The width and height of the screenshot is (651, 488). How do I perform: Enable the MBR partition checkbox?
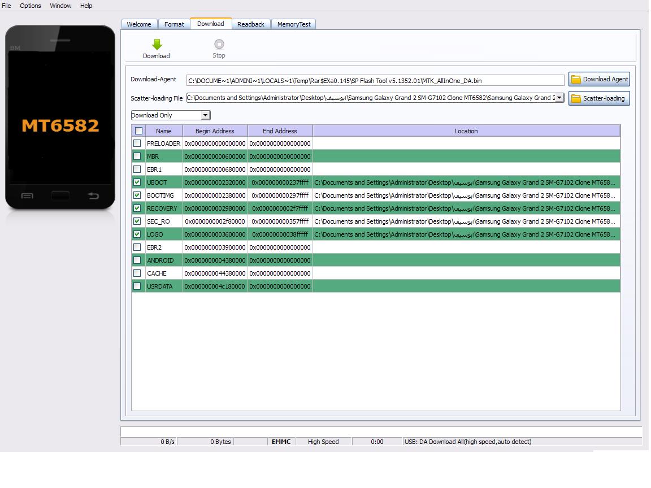point(137,156)
